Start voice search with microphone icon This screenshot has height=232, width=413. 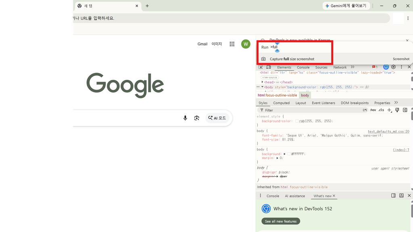coord(185,118)
